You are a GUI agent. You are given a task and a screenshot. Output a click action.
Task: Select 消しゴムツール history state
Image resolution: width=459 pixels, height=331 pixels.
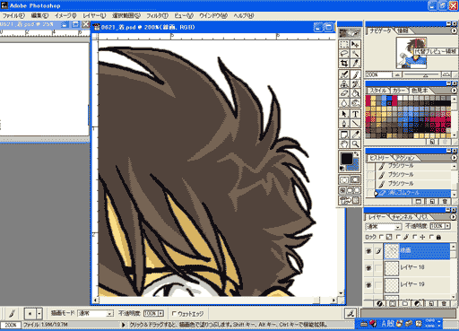point(412,193)
